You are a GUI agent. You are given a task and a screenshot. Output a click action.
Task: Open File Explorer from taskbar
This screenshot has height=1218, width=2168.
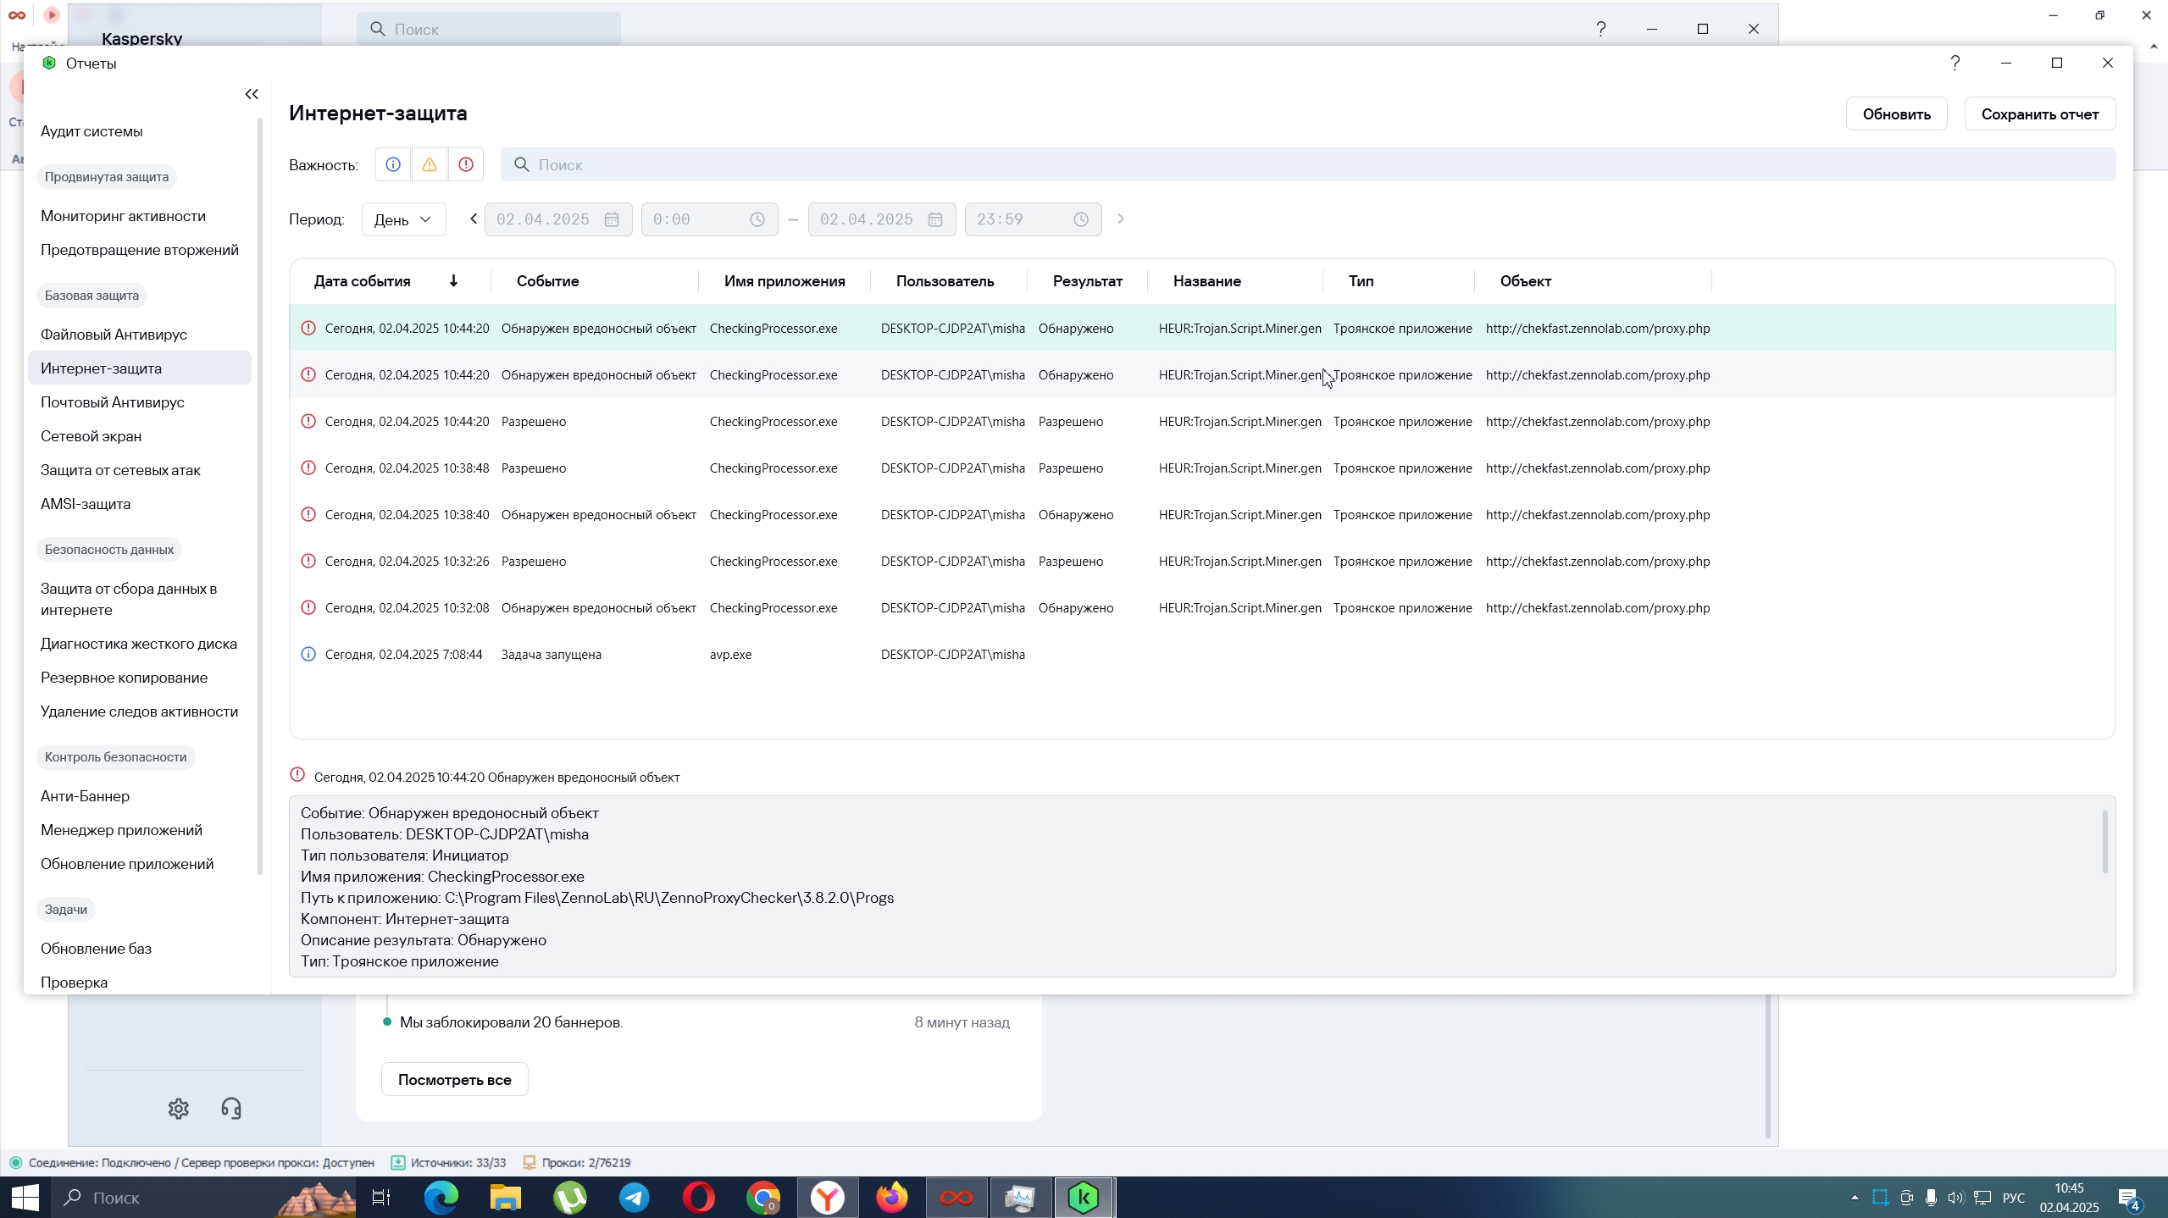506,1198
